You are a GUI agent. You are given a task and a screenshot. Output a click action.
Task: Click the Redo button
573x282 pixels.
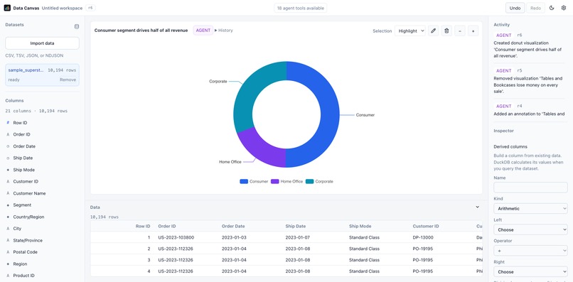(535, 8)
